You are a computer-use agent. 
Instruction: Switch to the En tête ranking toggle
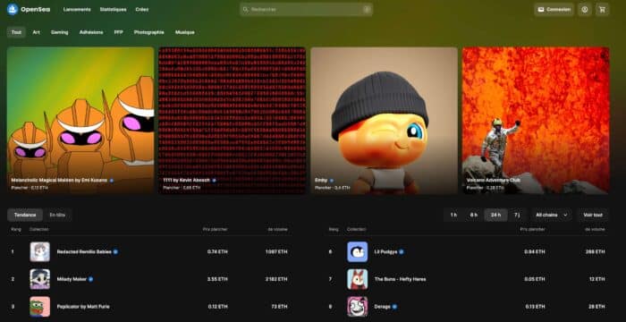pos(57,215)
